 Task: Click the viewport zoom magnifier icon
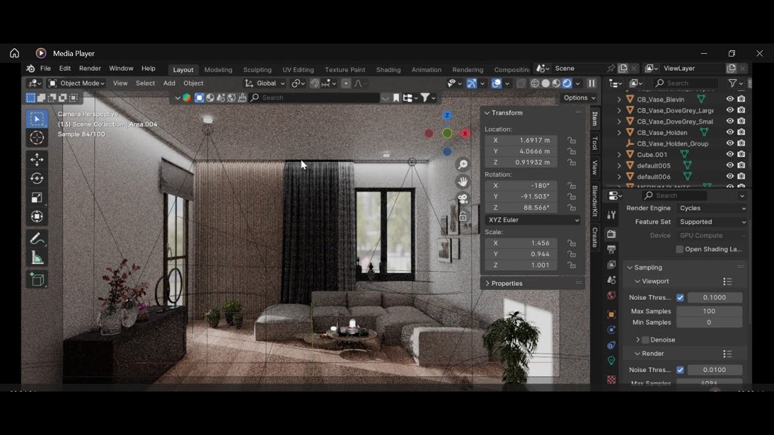point(463,164)
